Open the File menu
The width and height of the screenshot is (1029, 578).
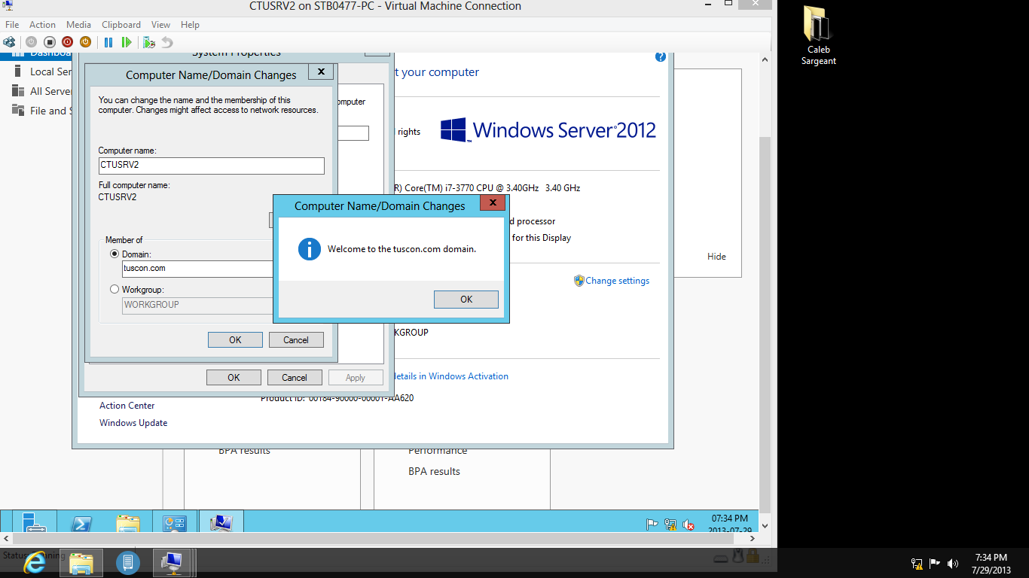pos(12,25)
